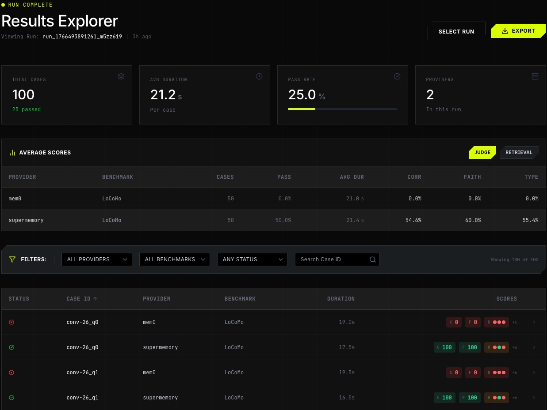Click the mem0 row in Average Scores
This screenshot has width=547, height=410.
(x=274, y=199)
